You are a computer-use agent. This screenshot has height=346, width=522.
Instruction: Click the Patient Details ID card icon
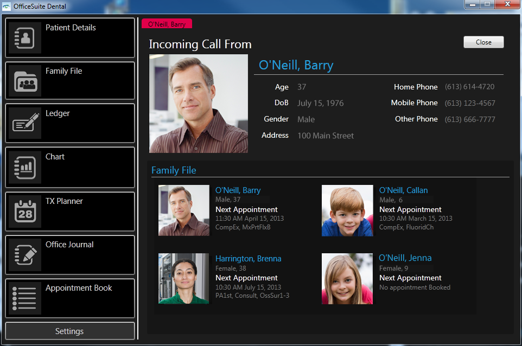point(24,37)
